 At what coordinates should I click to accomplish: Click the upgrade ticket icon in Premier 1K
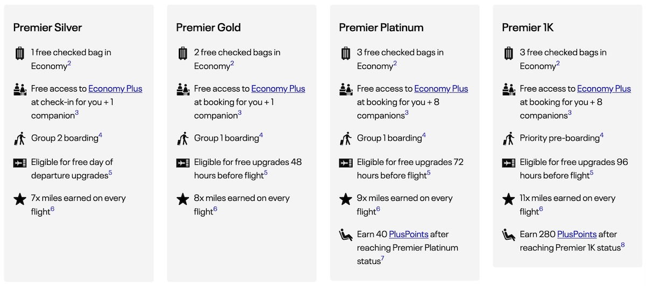(509, 163)
